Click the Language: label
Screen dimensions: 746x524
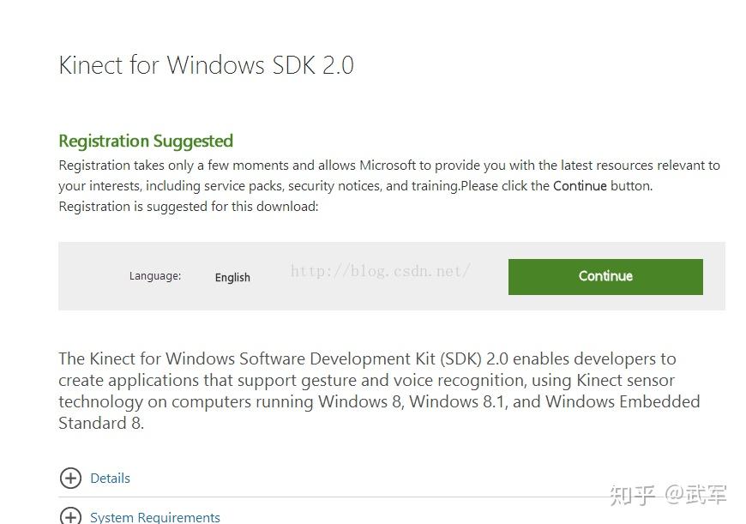[x=155, y=275]
